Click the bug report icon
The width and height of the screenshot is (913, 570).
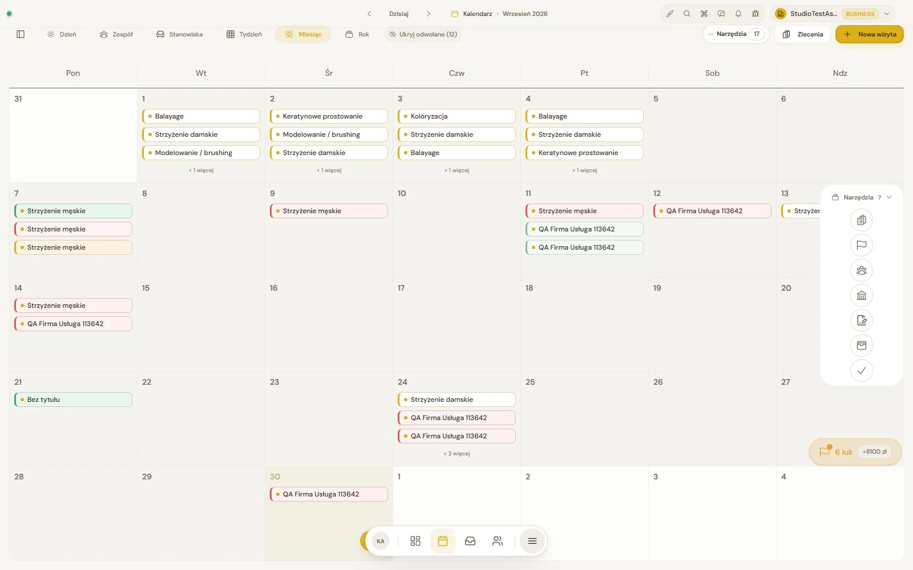coord(756,14)
